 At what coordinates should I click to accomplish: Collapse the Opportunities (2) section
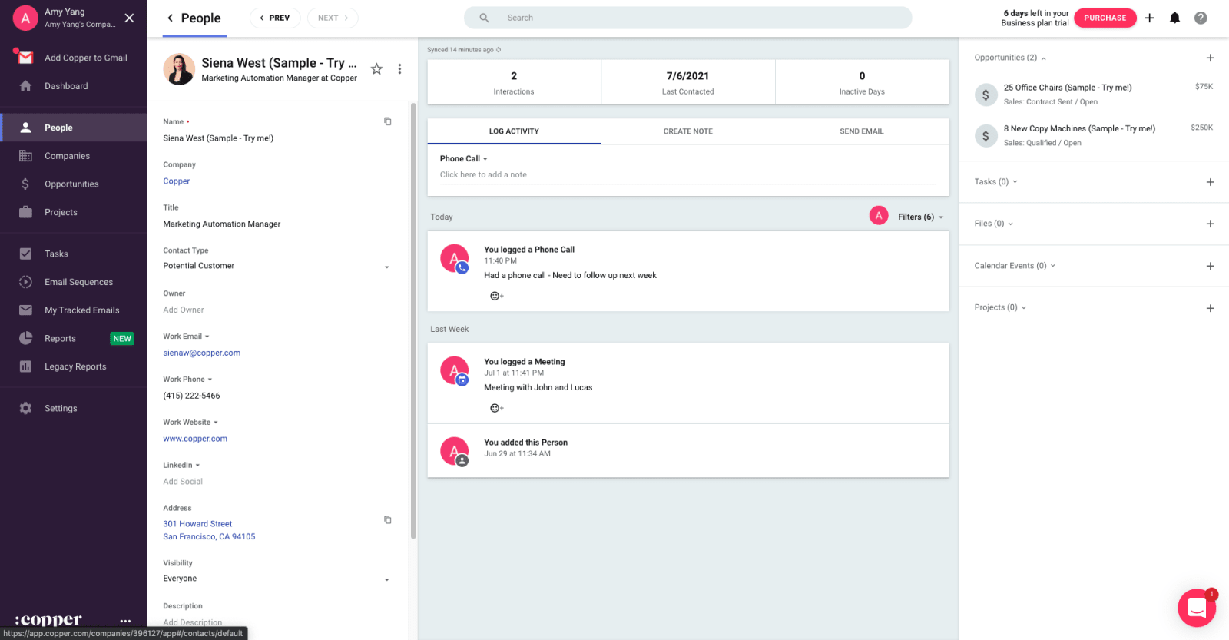pos(1010,58)
